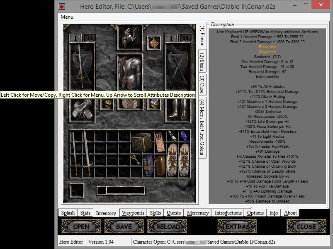
Task: Select the winged helm in head slot
Action: [x=130, y=38]
